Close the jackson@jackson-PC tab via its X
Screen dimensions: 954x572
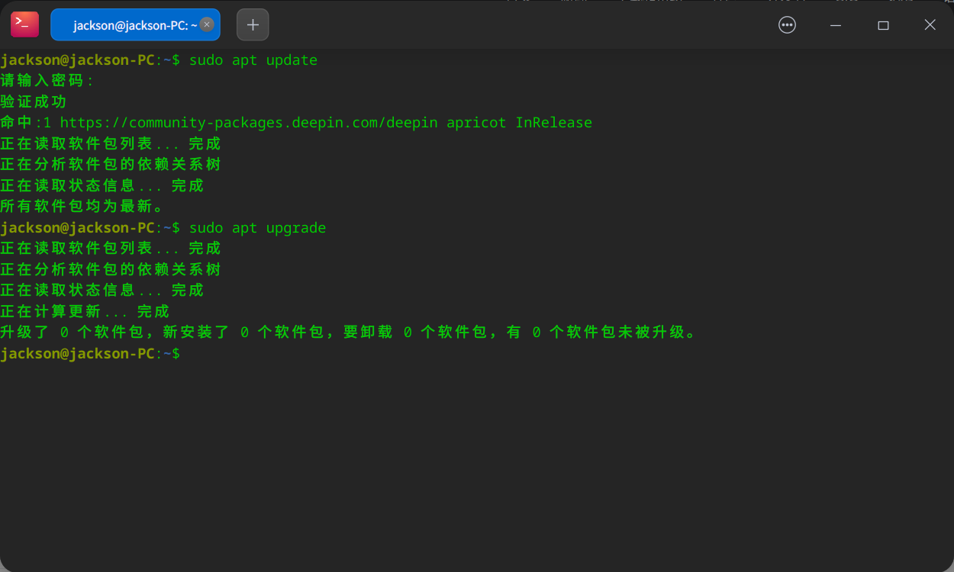tap(207, 24)
